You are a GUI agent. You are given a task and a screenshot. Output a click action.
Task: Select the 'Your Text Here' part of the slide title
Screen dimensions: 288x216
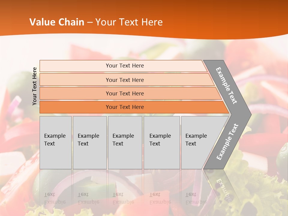[129, 22]
